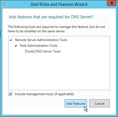Viewport: 118px width, 117px height.
Task: Click blank space left of Add Features button
Action: tap(36, 103)
